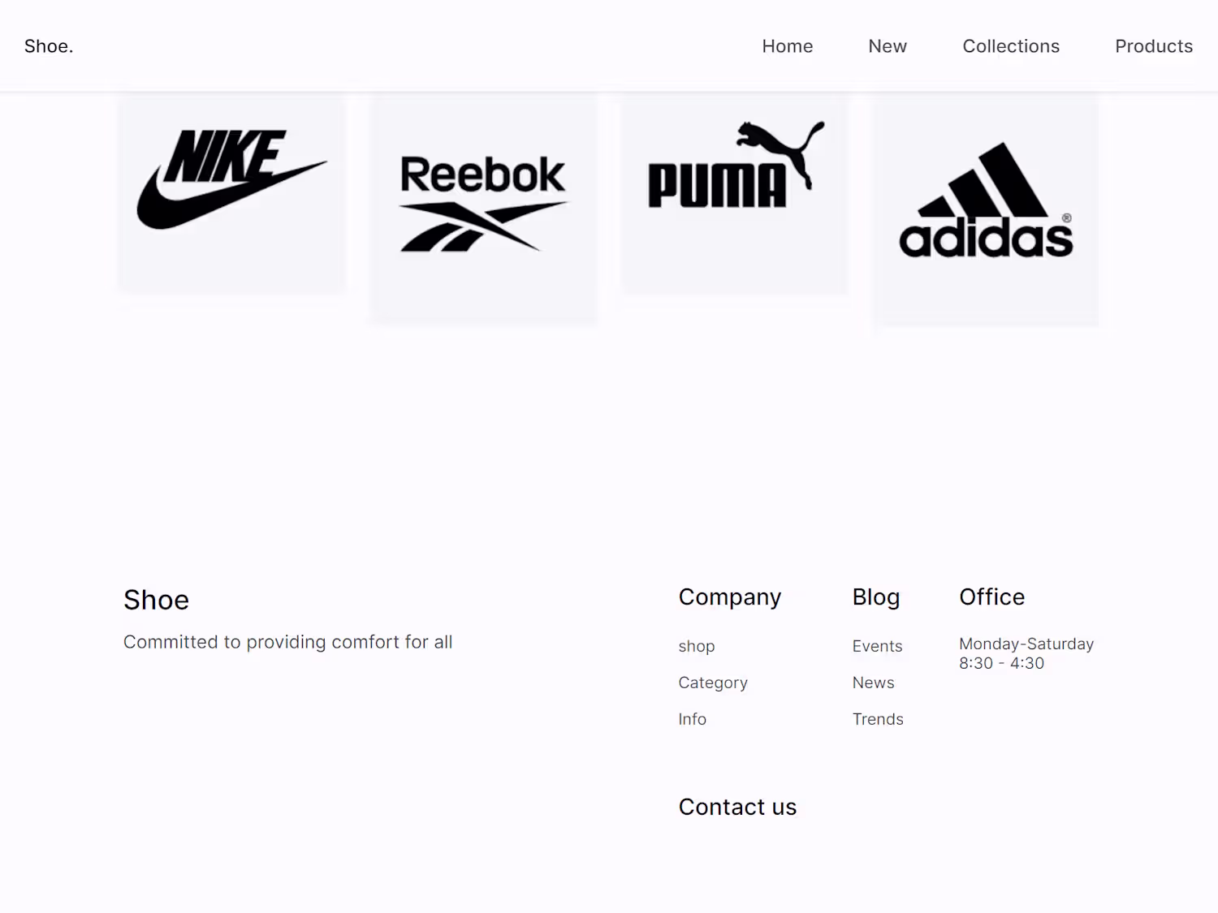Go to the Home nav item
Screen dimensions: 1218x913
pos(788,46)
